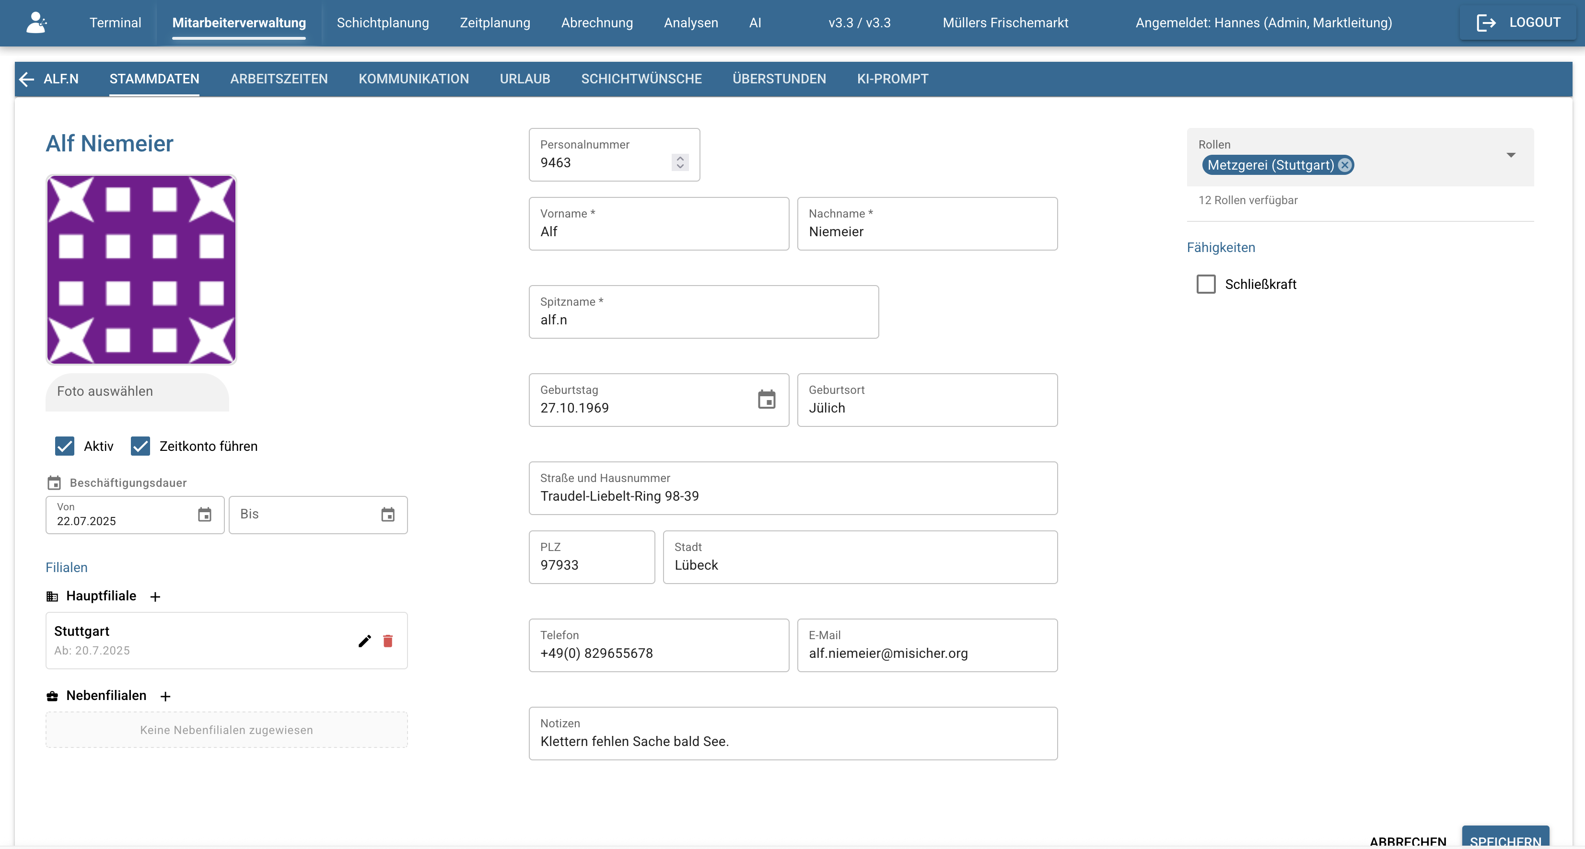Enable the Schließkraft skill

pos(1206,284)
